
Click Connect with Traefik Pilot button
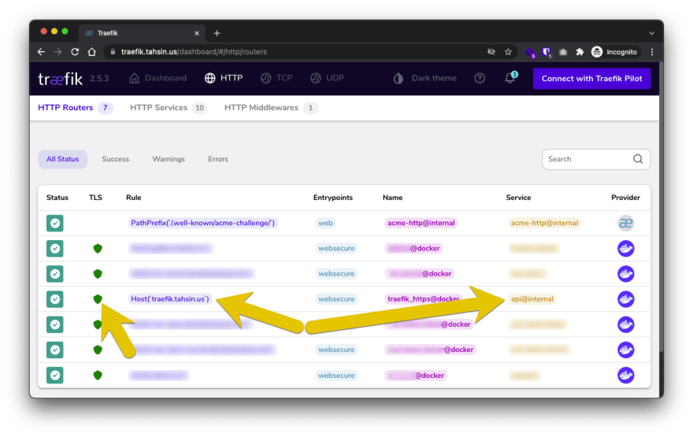[x=591, y=79]
